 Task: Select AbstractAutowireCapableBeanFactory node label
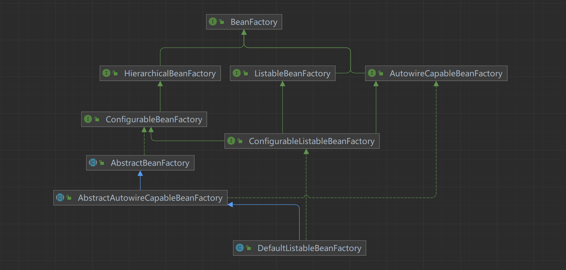pyautogui.click(x=150, y=198)
